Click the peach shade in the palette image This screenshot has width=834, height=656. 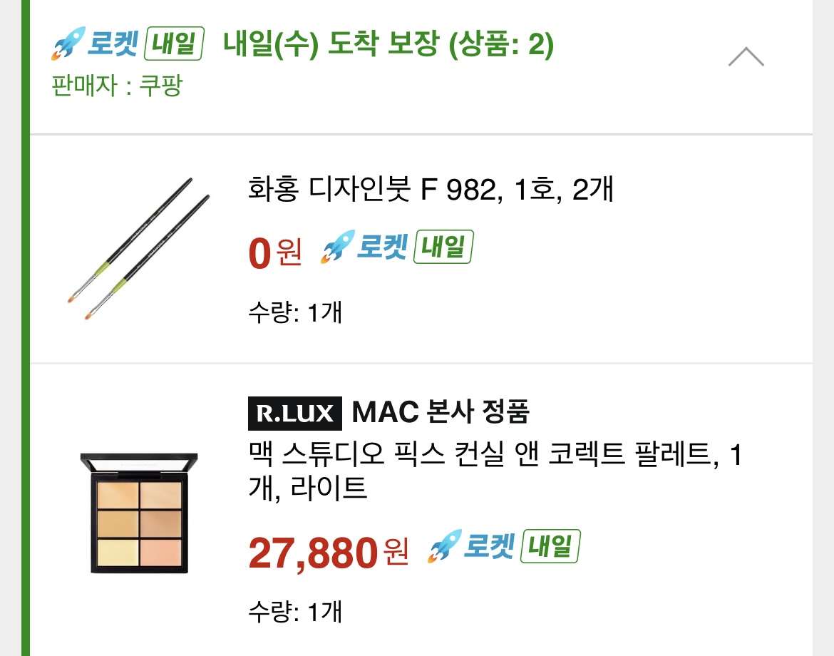pos(160,551)
